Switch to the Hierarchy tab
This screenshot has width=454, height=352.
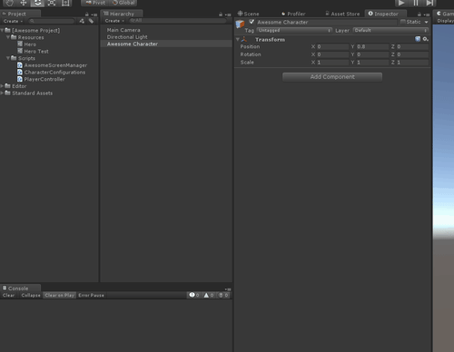[x=122, y=14]
